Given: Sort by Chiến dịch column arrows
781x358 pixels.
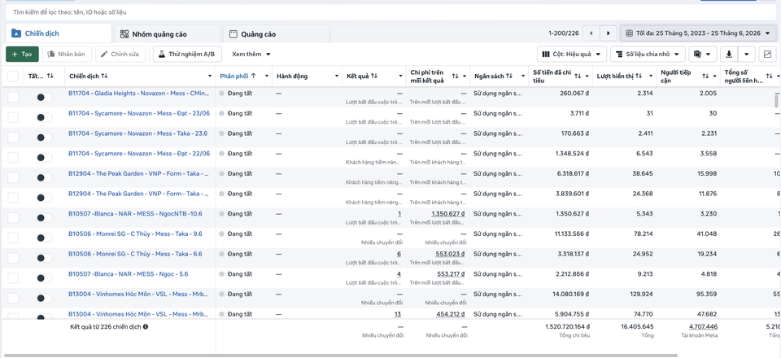Looking at the screenshot, I should (x=104, y=76).
